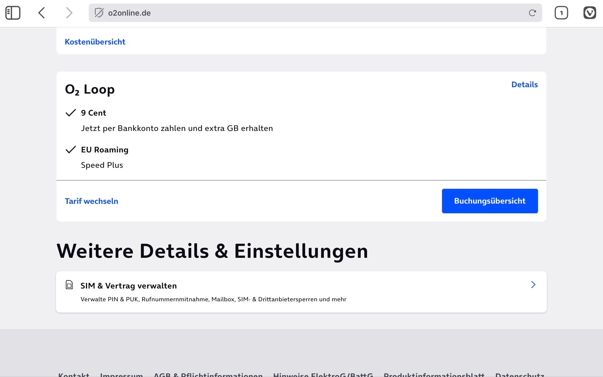Open the tab switcher showing 1 tab
This screenshot has height=377, width=603.
coord(561,13)
